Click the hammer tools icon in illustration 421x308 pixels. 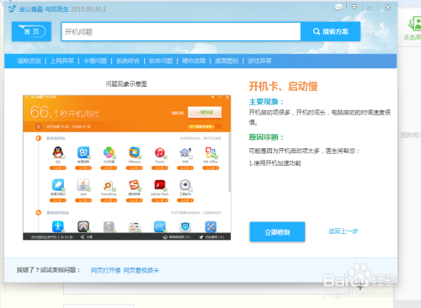[210, 226]
